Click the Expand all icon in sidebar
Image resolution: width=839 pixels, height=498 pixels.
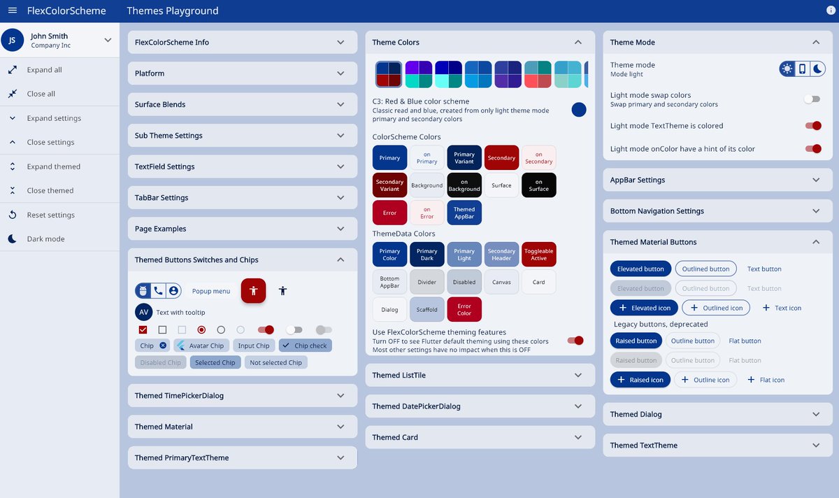click(x=12, y=70)
